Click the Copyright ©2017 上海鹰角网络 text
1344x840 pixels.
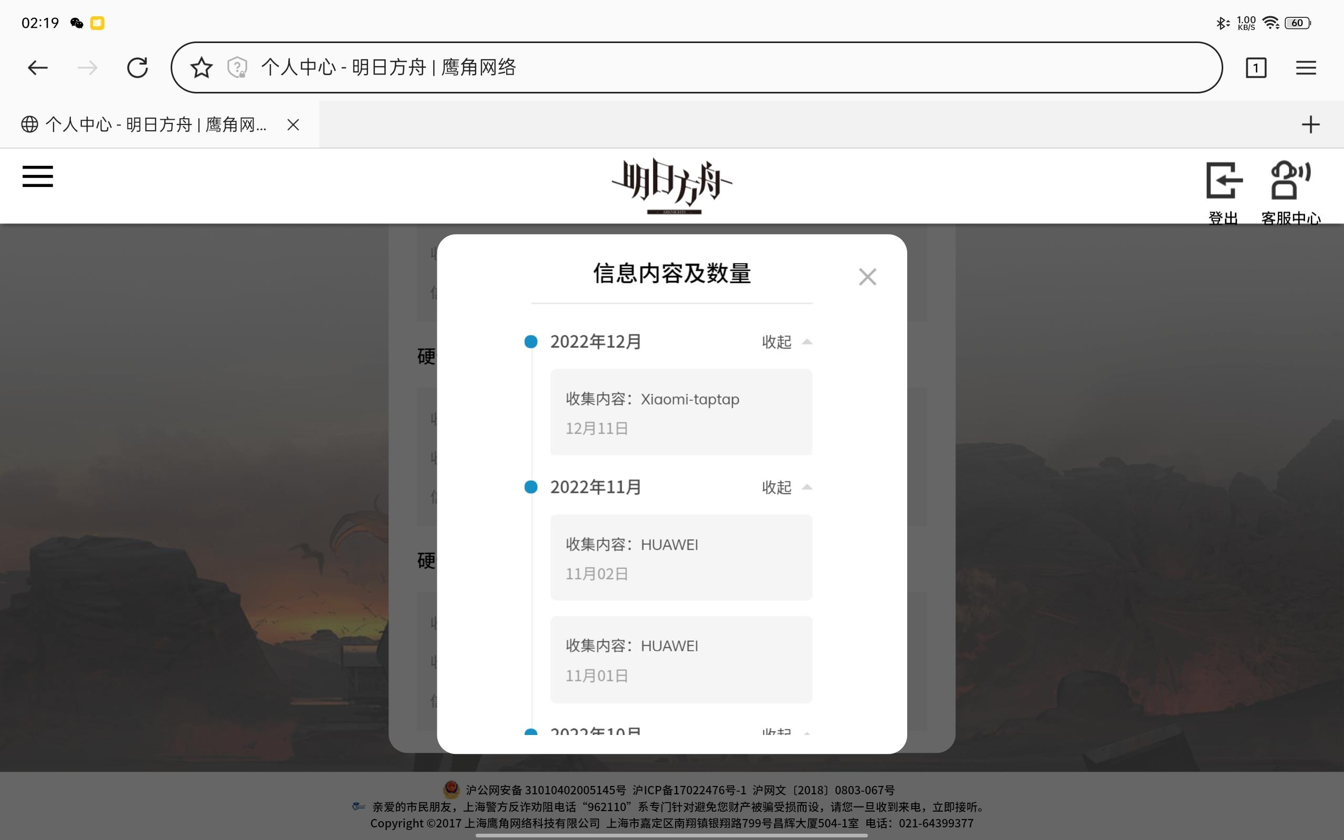pos(485,823)
